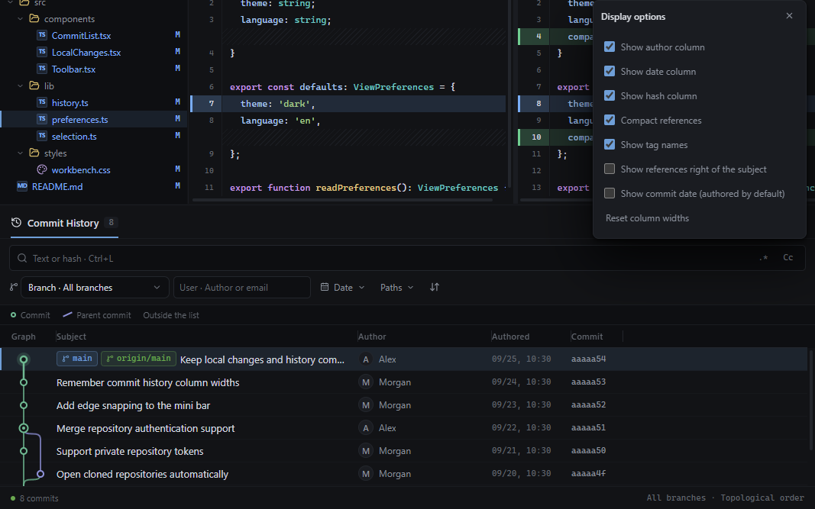815x509 pixels.
Task: Click the Authored column header
Action: pos(510,337)
